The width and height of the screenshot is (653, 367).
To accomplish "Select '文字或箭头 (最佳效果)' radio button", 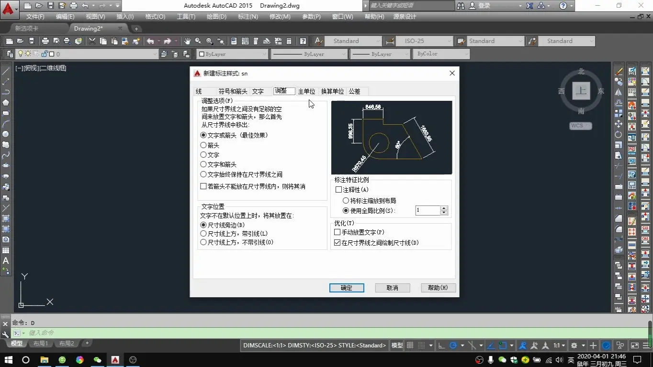I will pos(203,135).
